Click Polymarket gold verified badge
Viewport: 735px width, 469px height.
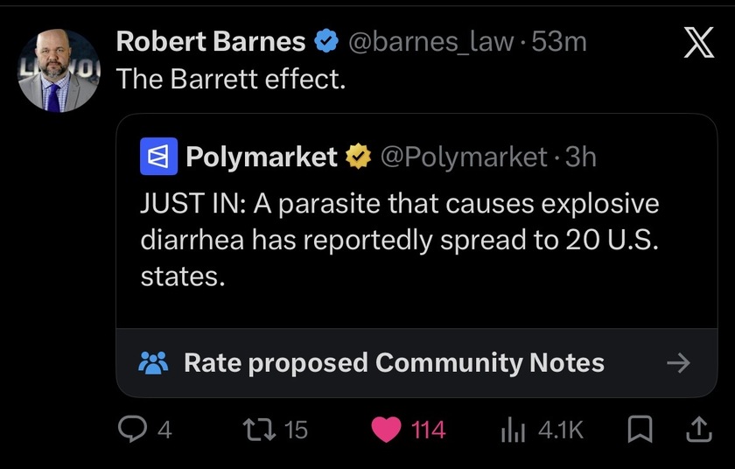click(359, 157)
